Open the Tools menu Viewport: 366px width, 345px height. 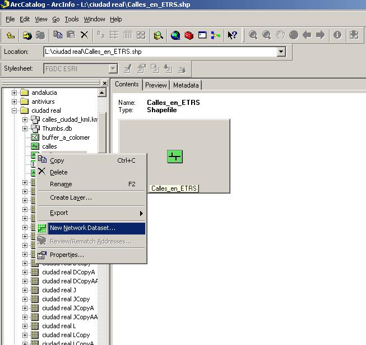click(x=72, y=19)
